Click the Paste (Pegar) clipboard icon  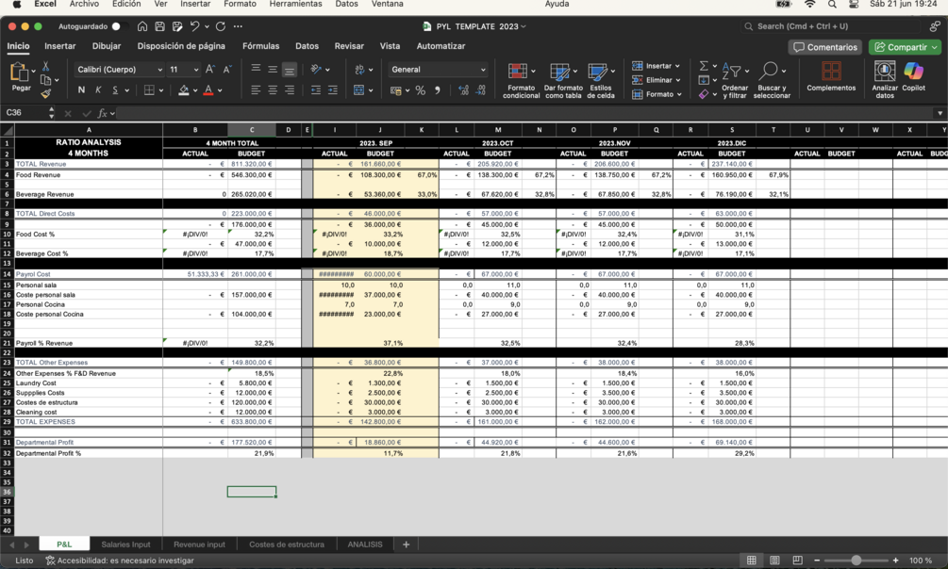[19, 72]
